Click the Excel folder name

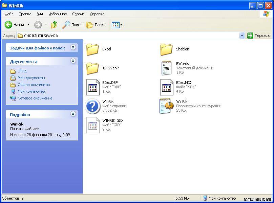(107, 49)
